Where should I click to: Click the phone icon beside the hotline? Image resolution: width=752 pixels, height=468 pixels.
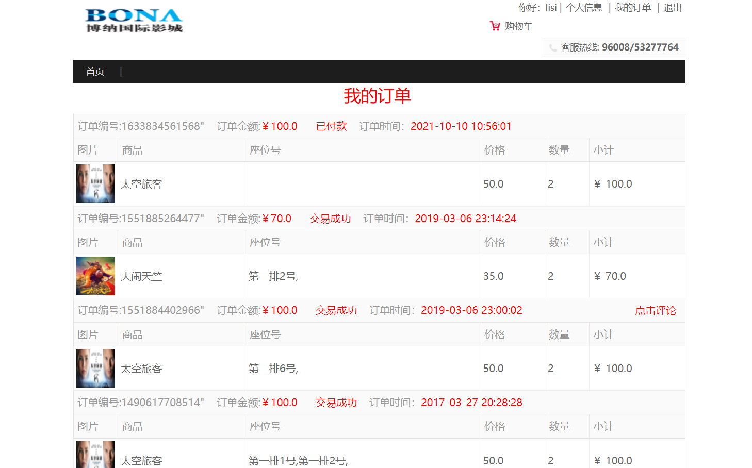(x=553, y=48)
